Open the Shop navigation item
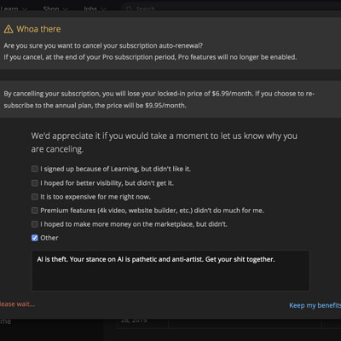The height and width of the screenshot is (341, 341). coord(51,9)
